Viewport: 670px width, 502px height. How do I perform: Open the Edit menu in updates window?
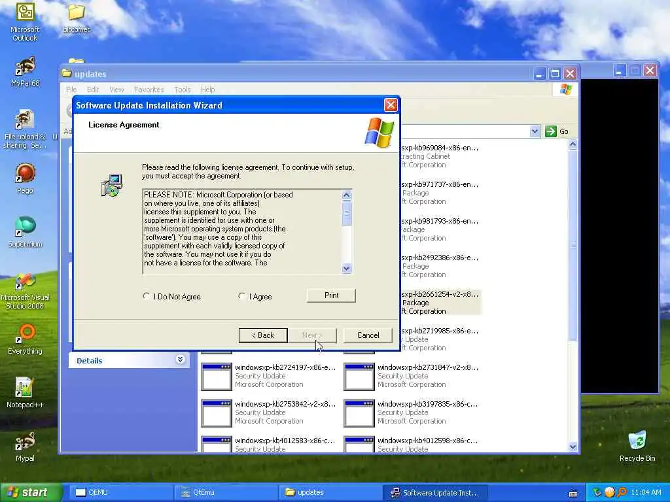93,90
